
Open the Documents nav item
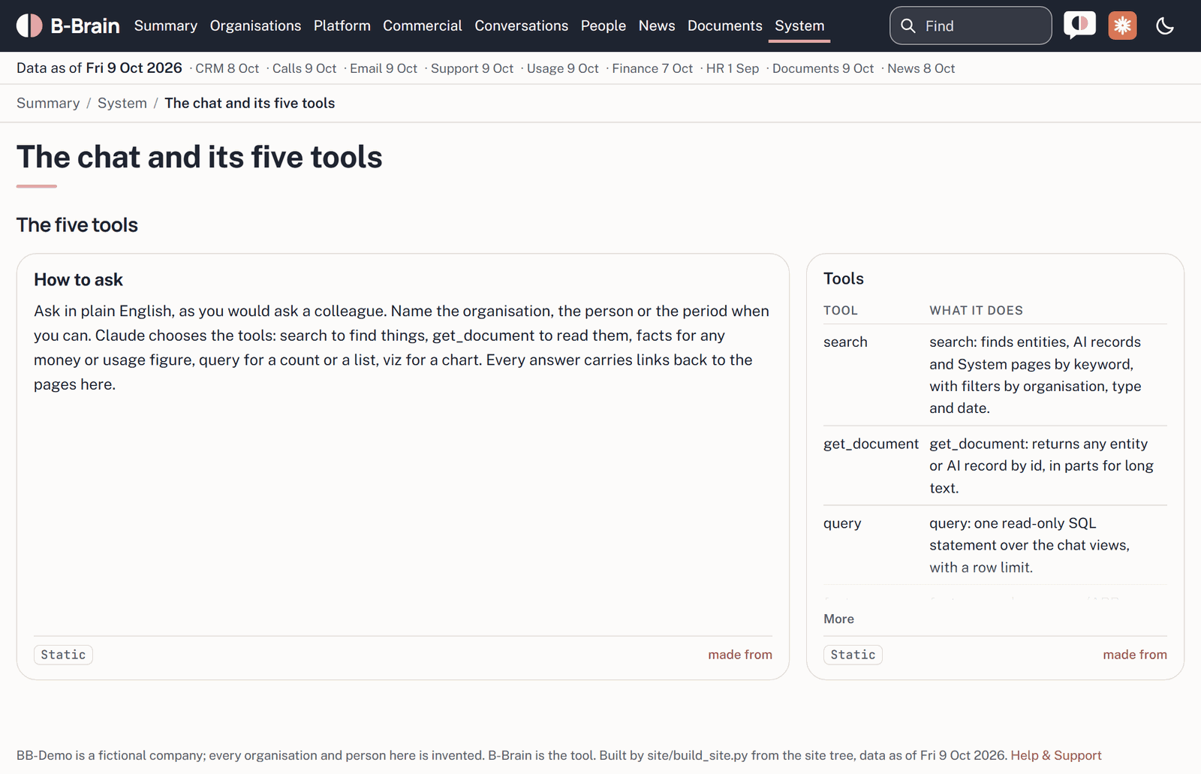725,26
